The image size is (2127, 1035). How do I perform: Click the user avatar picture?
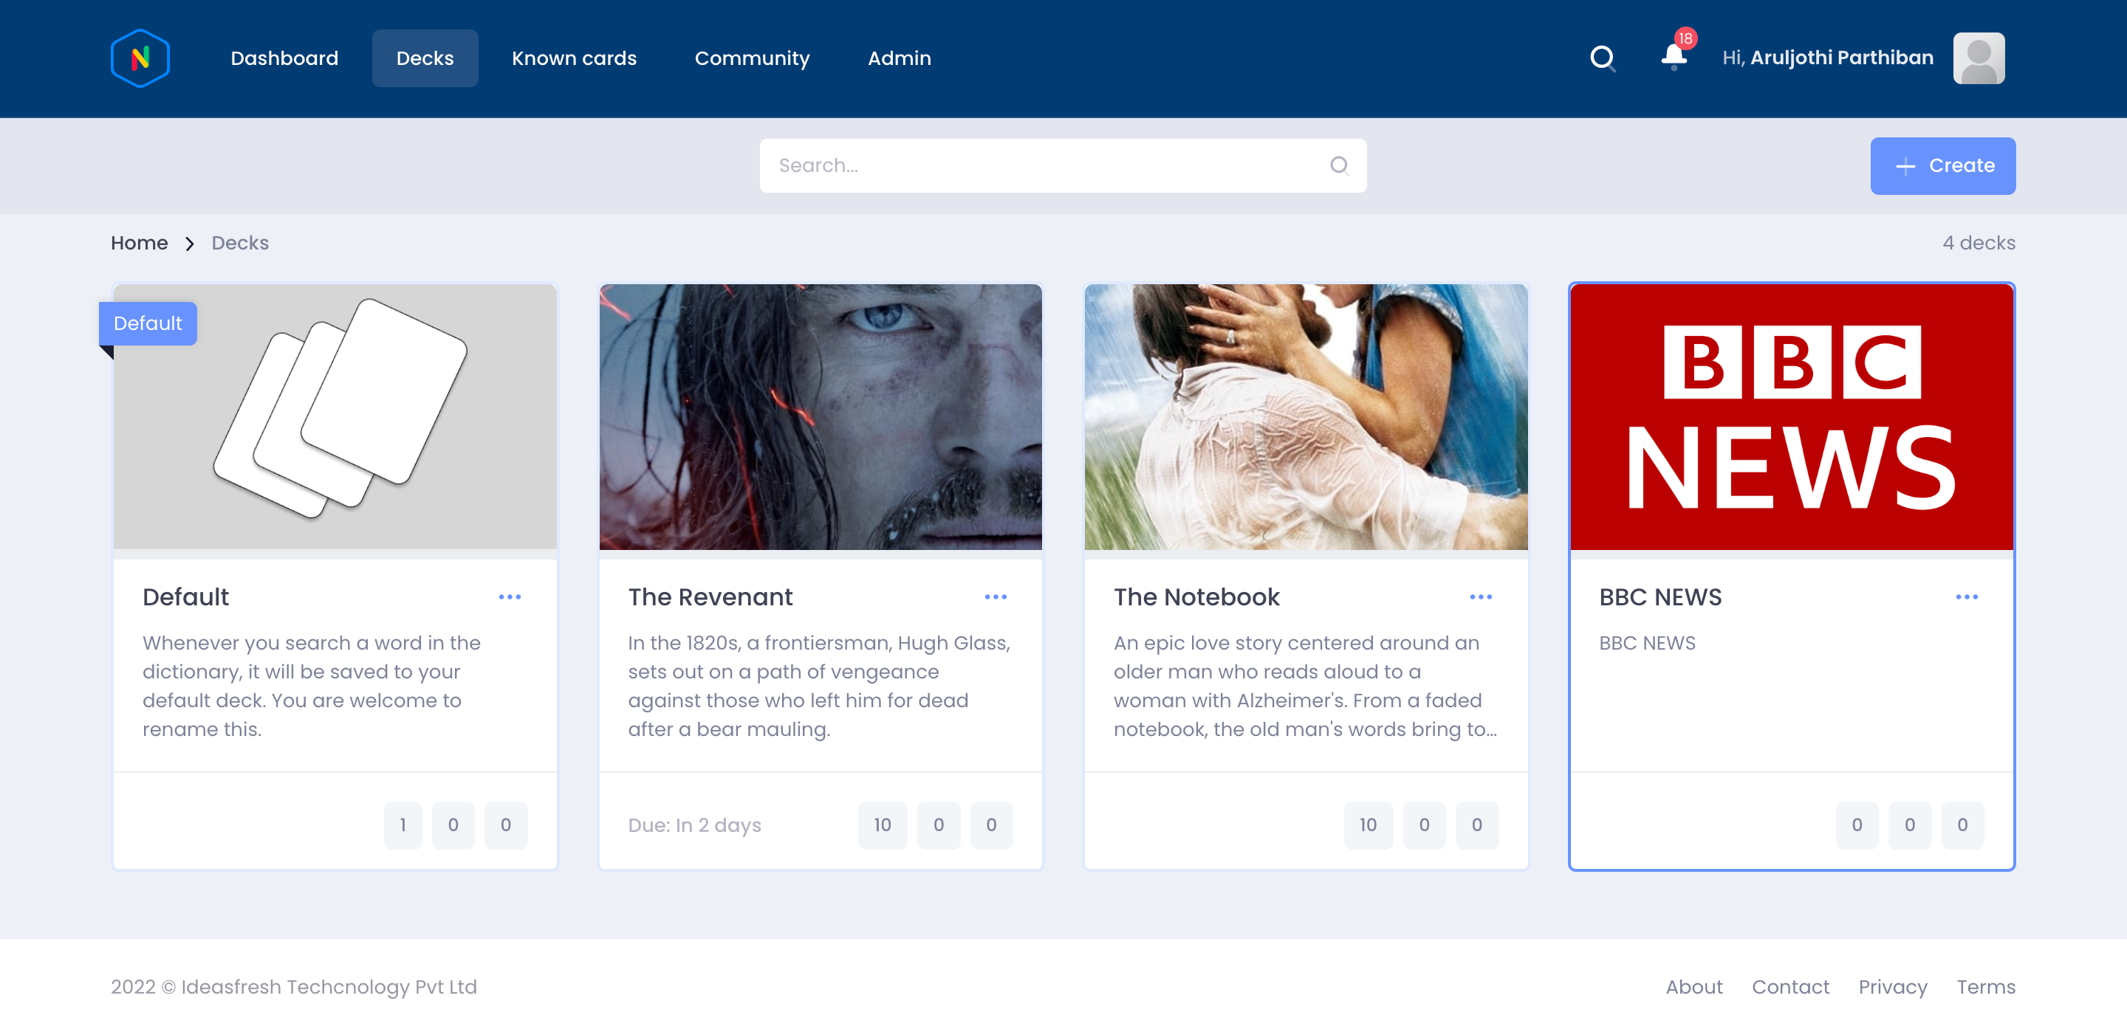pyautogui.click(x=1979, y=58)
